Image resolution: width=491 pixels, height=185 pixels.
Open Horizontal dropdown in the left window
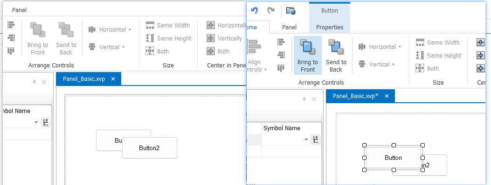(x=110, y=30)
